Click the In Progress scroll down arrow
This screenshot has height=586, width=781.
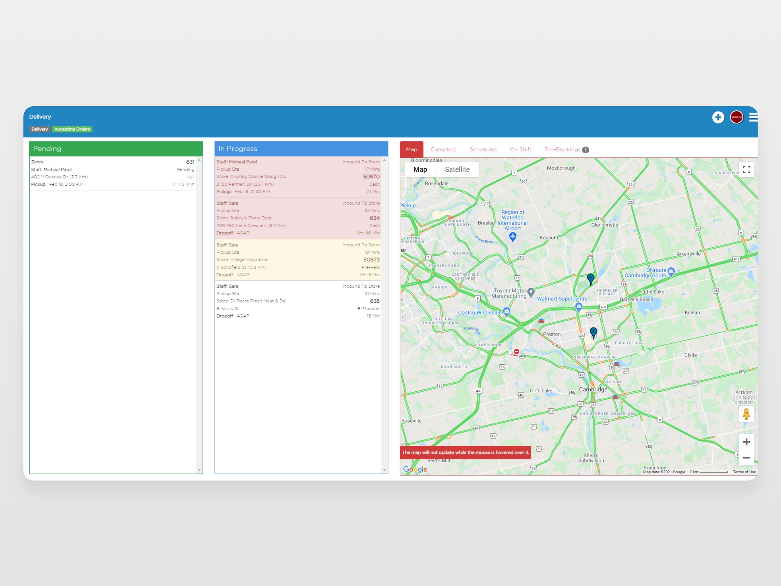(x=385, y=470)
